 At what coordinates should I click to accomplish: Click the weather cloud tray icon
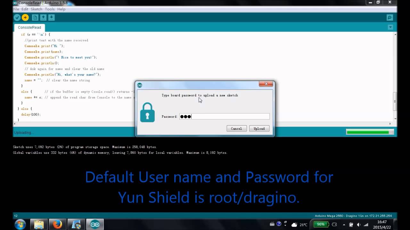294,225
